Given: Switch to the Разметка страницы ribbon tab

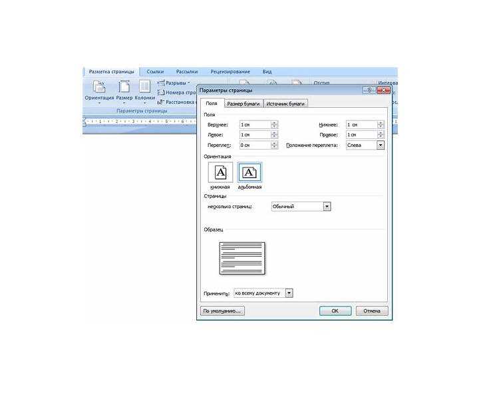Looking at the screenshot, I should click(111, 72).
